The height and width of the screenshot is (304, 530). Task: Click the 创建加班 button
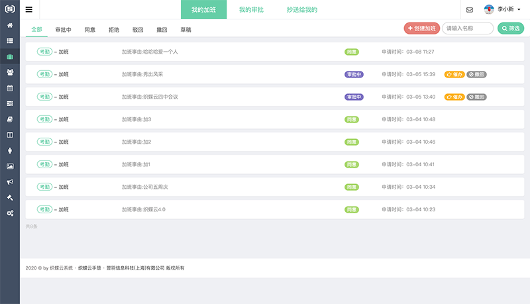pyautogui.click(x=422, y=28)
